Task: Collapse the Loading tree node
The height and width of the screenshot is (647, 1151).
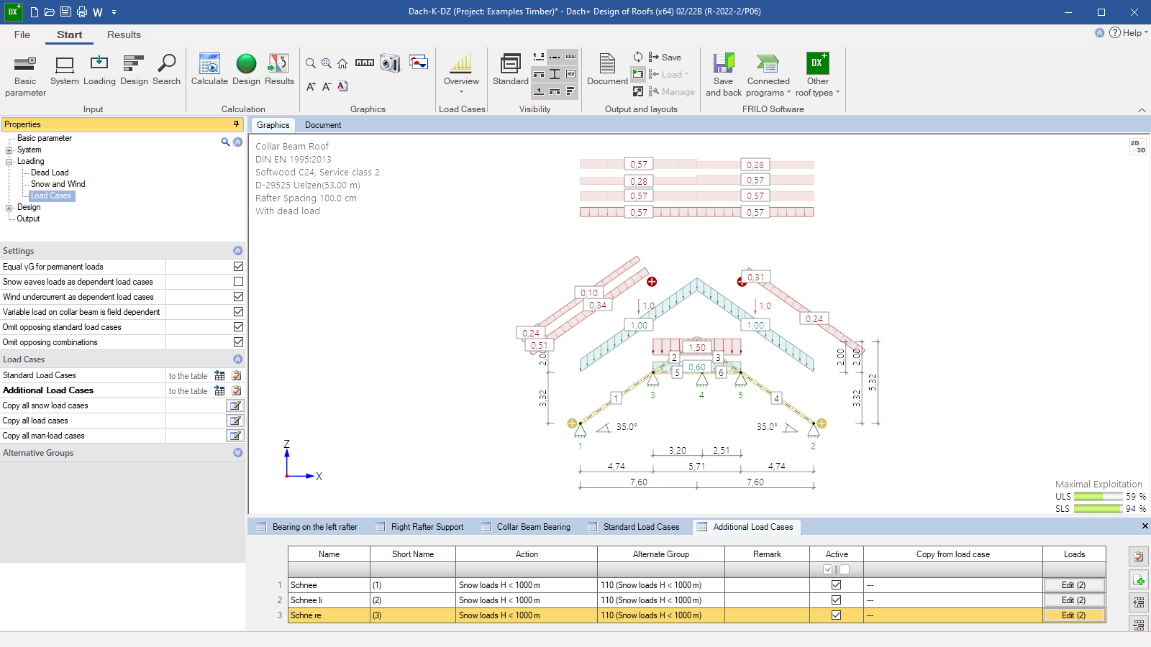Action: tap(9, 162)
